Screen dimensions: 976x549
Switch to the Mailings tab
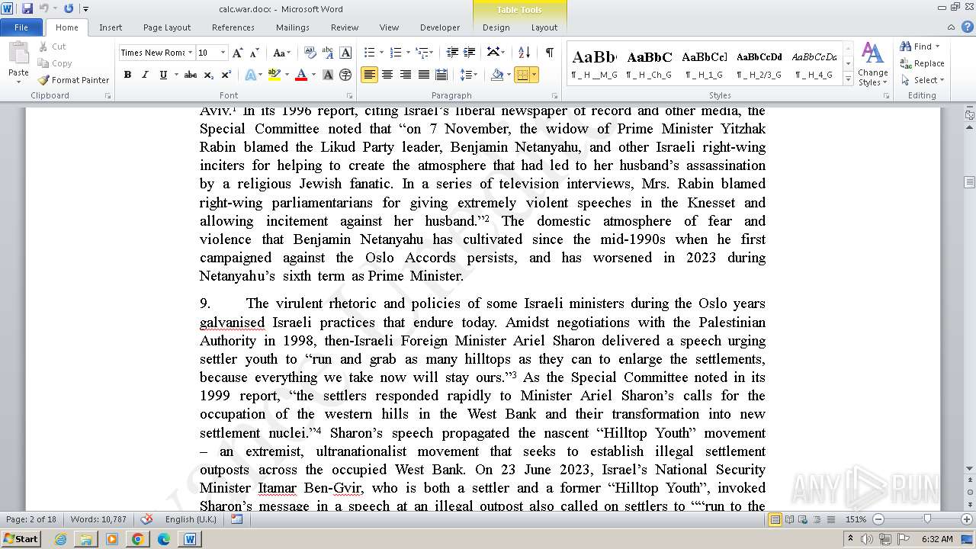(x=293, y=27)
